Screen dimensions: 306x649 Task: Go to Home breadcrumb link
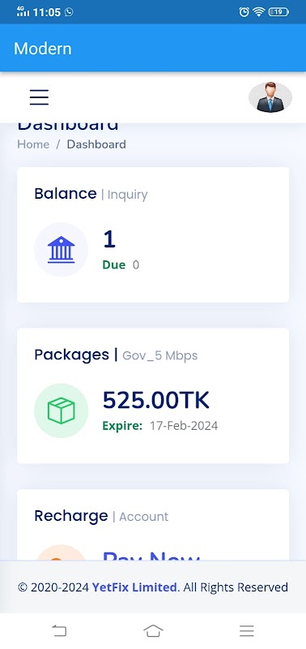tap(33, 144)
